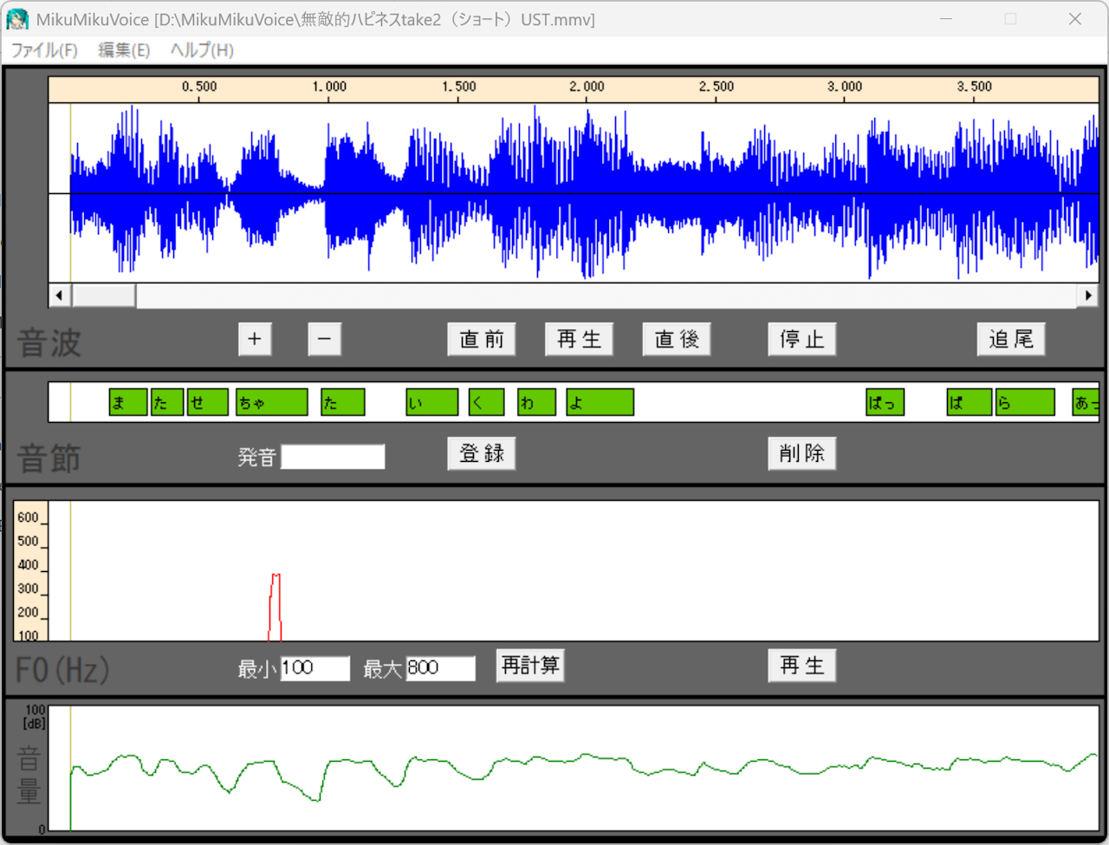Select the た block between ま and せ
Viewport: 1109px width, 845px height.
[x=167, y=402]
